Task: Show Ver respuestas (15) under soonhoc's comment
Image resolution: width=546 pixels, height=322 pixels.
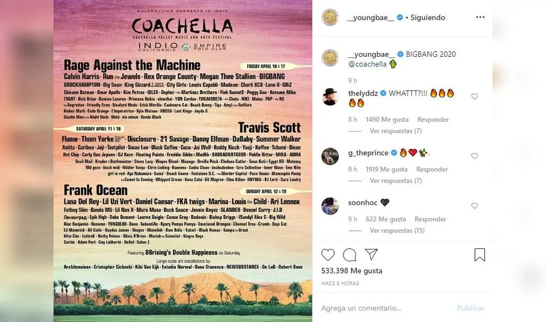Action: tap(397, 230)
